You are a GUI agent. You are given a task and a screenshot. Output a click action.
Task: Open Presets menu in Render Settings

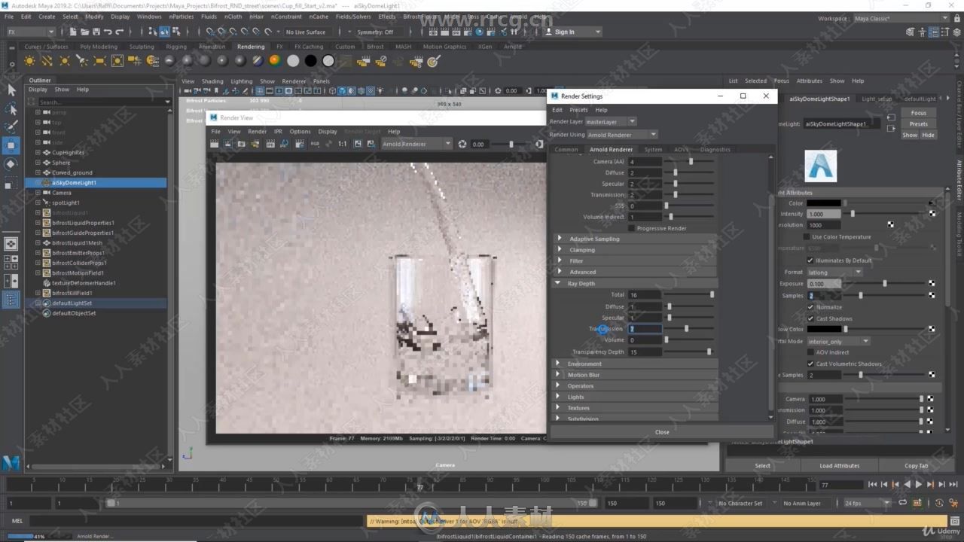tap(578, 110)
